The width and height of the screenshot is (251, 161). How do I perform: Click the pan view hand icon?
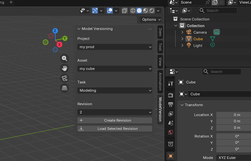(x=64, y=68)
